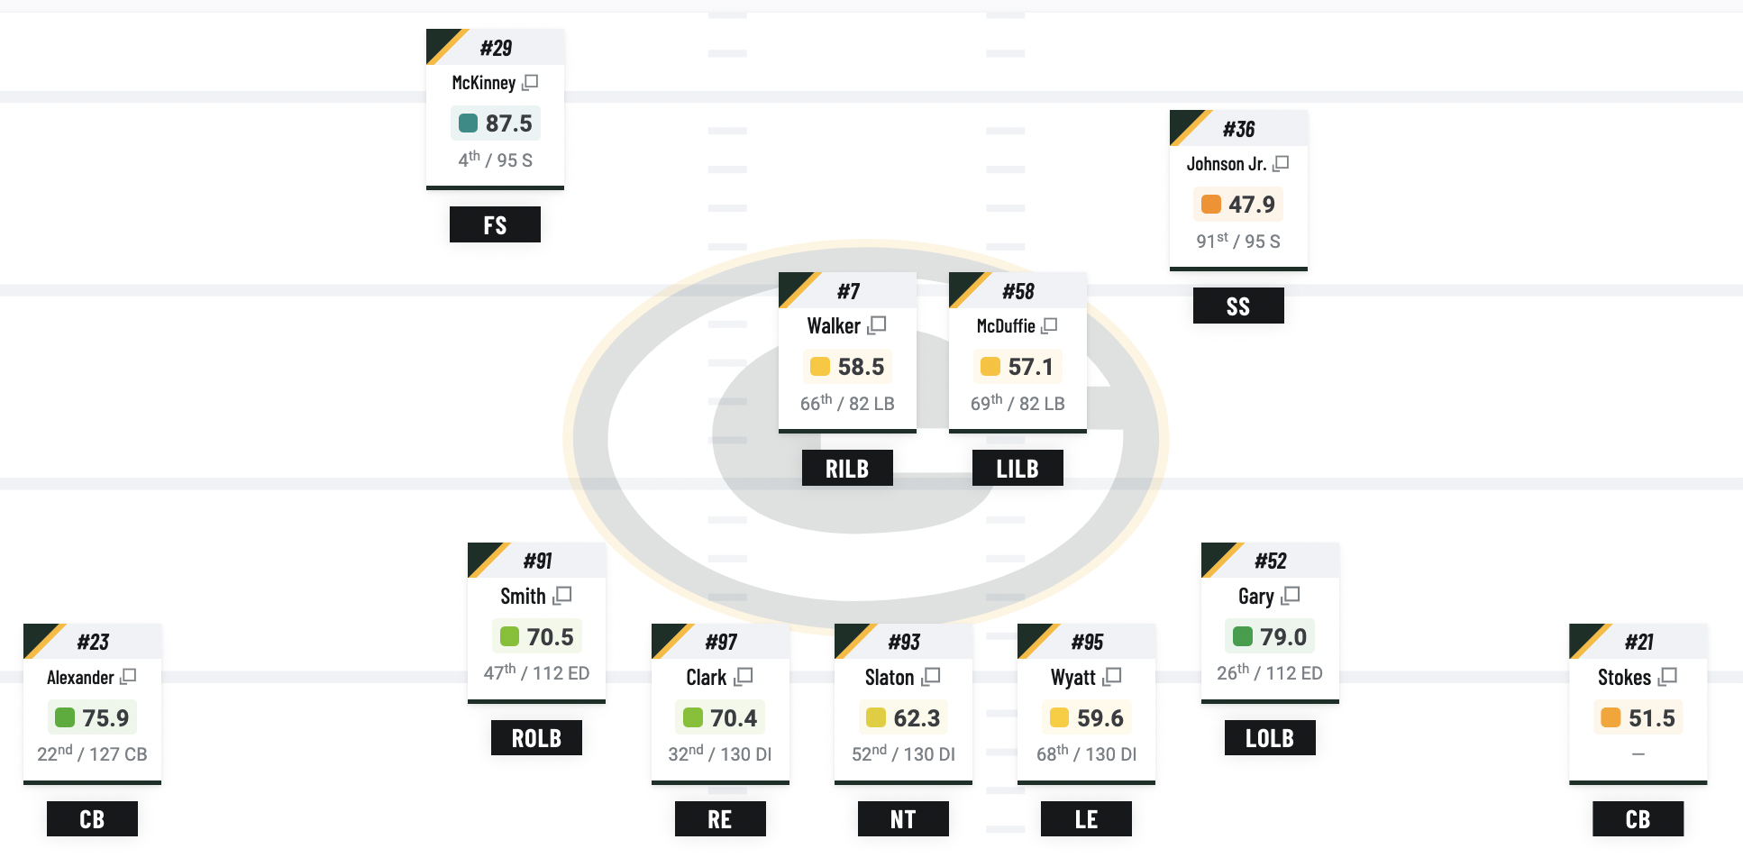Open the popup icon beside Clark

coord(744,677)
